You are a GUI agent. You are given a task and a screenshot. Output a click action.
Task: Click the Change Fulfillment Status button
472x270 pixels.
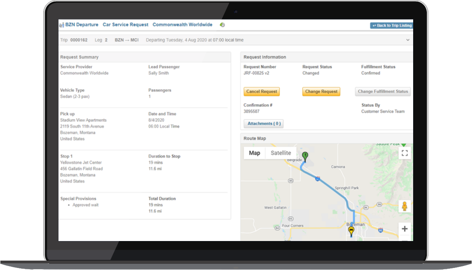coord(383,92)
